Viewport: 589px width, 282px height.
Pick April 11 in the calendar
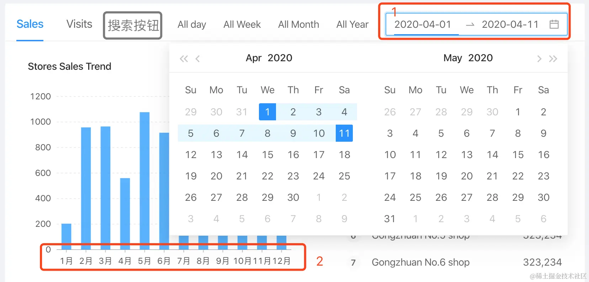344,133
